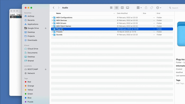Switch to icon view

tap(111, 8)
